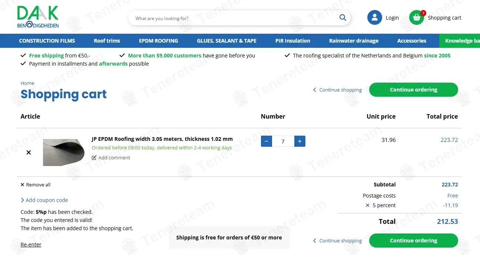
Task: Click the Add comment pencil icon
Action: (94, 158)
